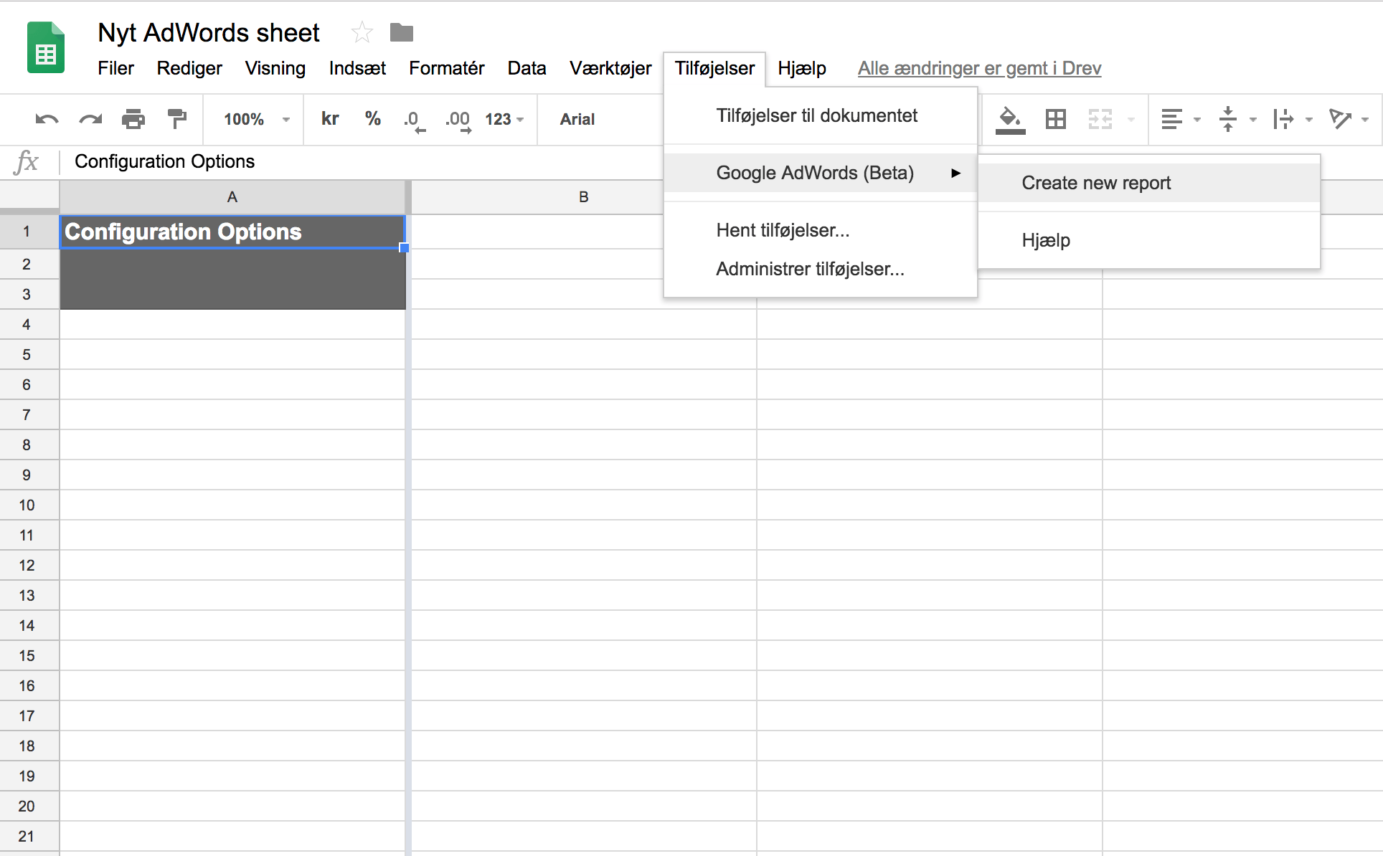Expand Google AdWords (Beta) submenu
This screenshot has width=1383, height=856.
coord(821,173)
